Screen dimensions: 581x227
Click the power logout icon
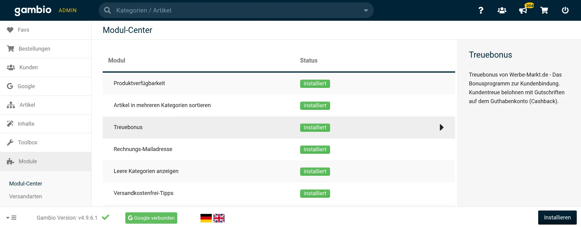[x=565, y=10]
